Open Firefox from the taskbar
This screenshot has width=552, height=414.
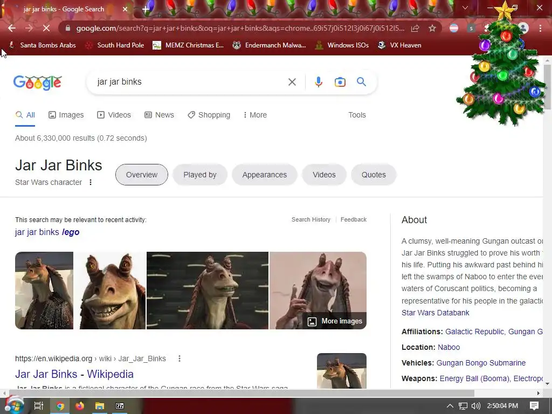pyautogui.click(x=80, y=406)
